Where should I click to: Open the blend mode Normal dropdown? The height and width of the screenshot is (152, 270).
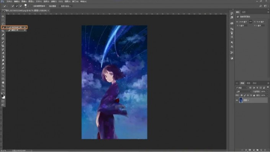[244, 92]
